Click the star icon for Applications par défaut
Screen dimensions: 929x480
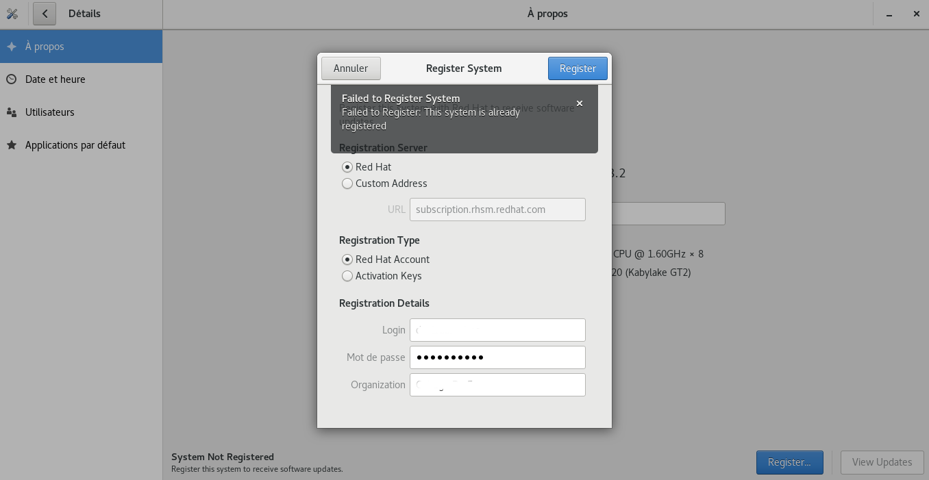(x=12, y=145)
